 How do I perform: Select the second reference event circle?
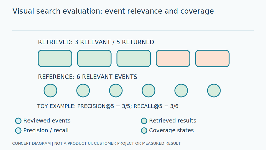(83, 91)
